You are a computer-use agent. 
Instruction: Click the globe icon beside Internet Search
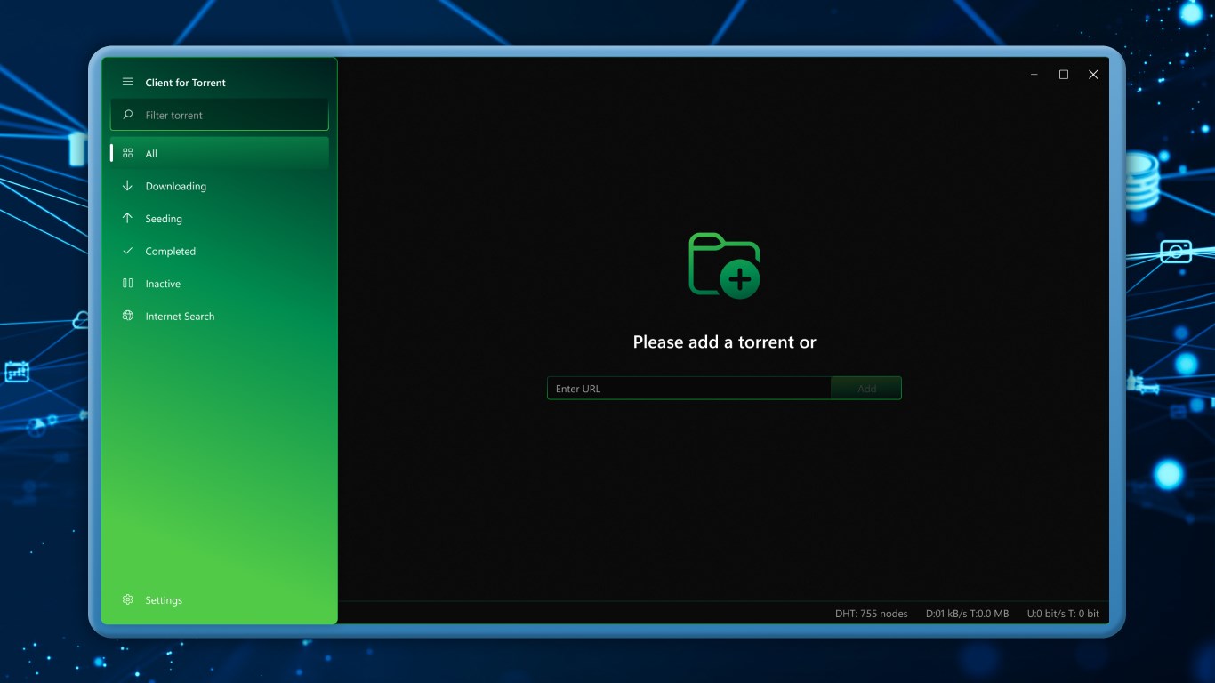(x=127, y=316)
